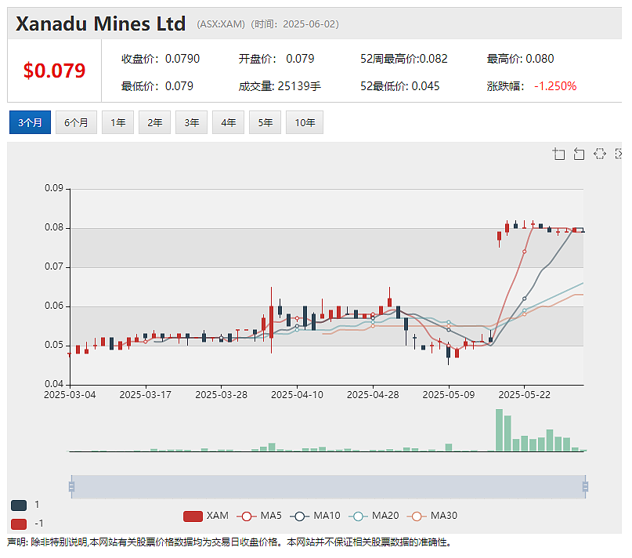
Task: Toggle the XAM candlestick series legend
Action: [205, 516]
